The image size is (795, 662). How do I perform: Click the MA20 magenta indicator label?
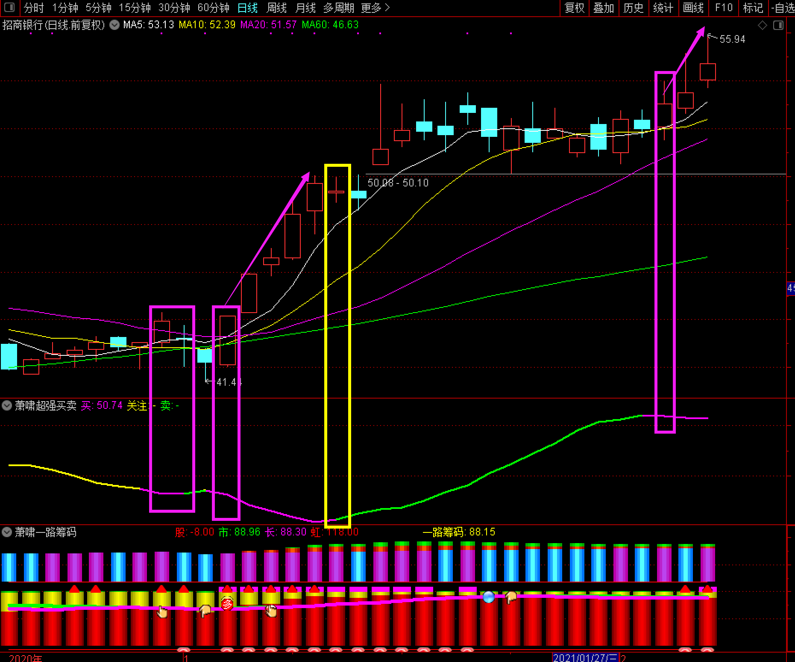268,25
